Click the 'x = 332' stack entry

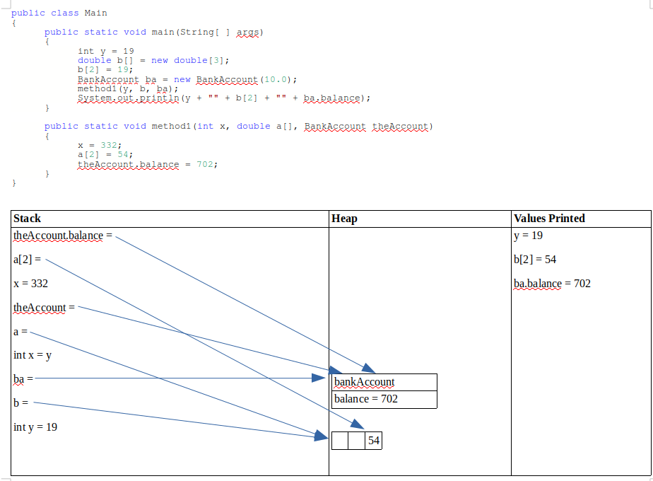[31, 284]
